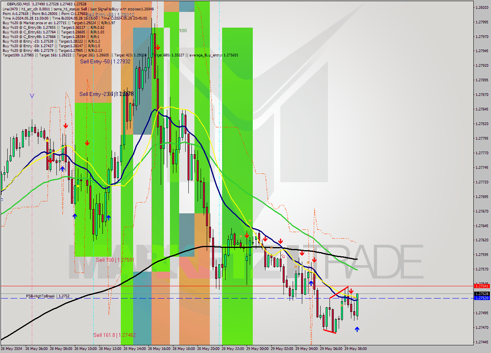The height and width of the screenshot is (353, 491).
Task: Click the average_Buy_entry: 1.275655 value
Action: pyautogui.click(x=214, y=55)
